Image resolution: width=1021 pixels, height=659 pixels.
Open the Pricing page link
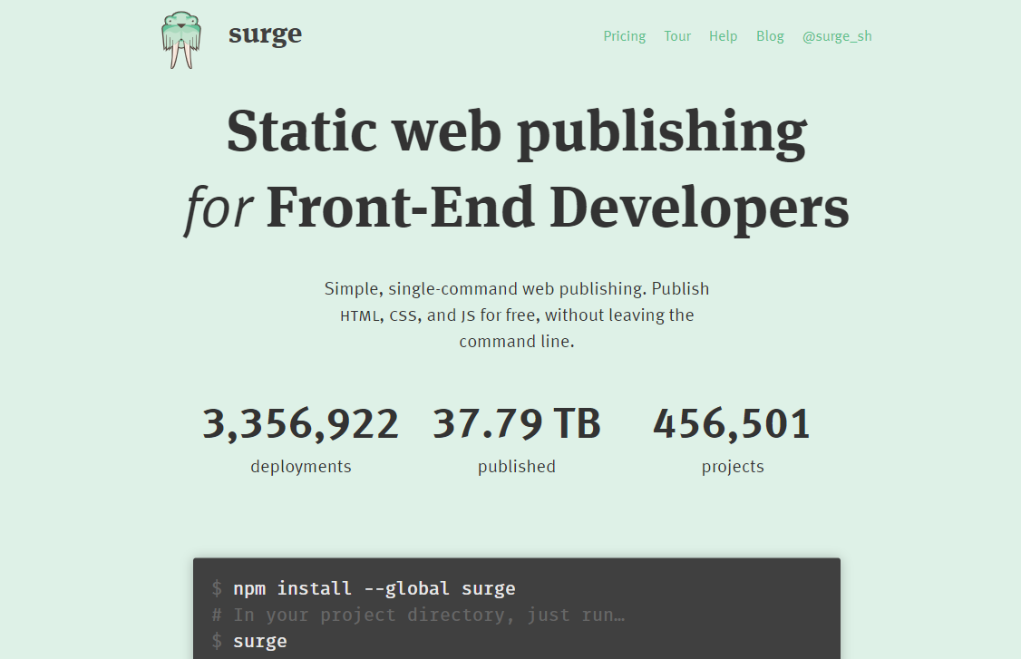point(625,36)
